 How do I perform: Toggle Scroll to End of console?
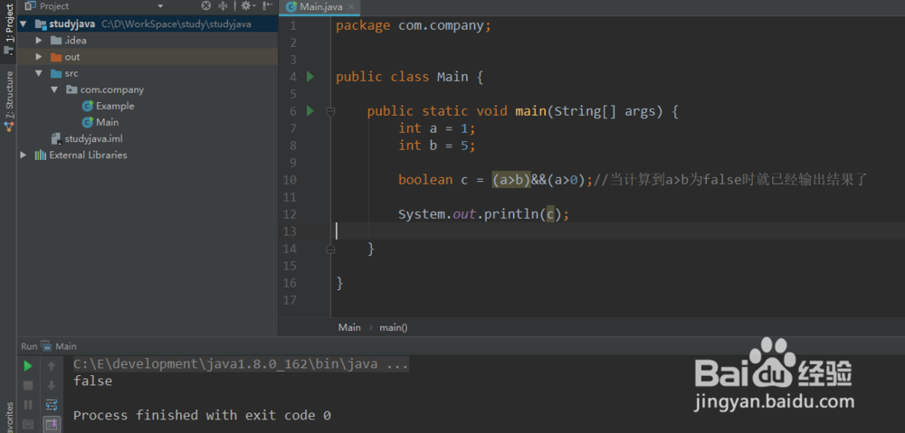[x=52, y=425]
